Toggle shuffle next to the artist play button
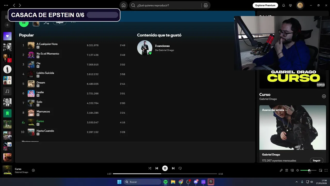The width and height of the screenshot is (330, 186). click(x=46, y=23)
